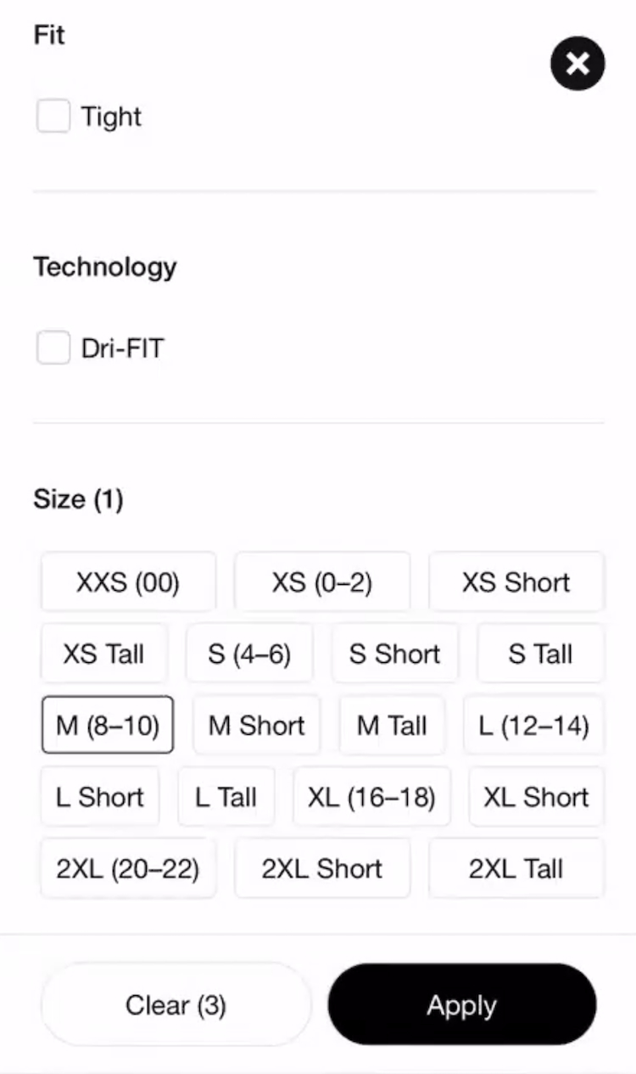This screenshot has height=1074, width=636.
Task: Pick the XS Short size
Action: click(516, 582)
